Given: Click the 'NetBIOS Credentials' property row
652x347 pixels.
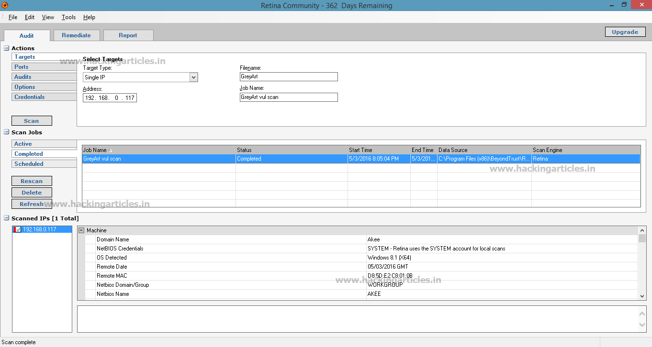Looking at the screenshot, I should [361, 249].
